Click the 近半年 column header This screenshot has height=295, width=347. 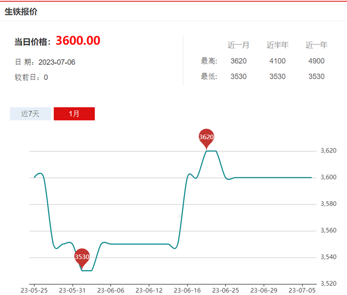277,45
